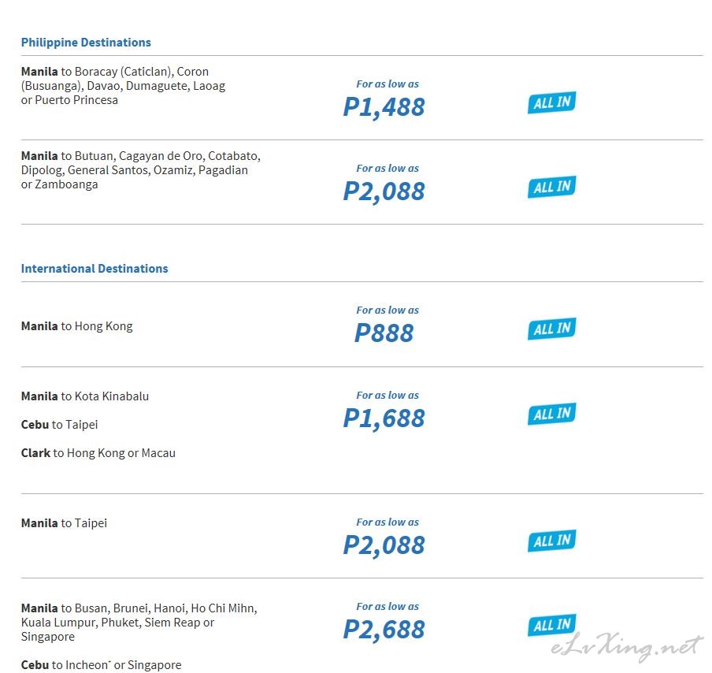Choose the P888 Hong Kong fare
Viewport: 712px width, 673px height.
[x=384, y=333]
